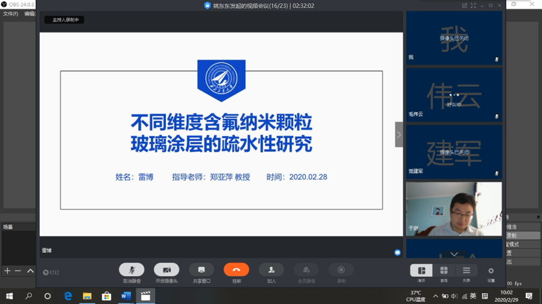Switch to 演讲 speaker view layout
Image resolution: width=542 pixels, height=304 pixels.
point(421,270)
